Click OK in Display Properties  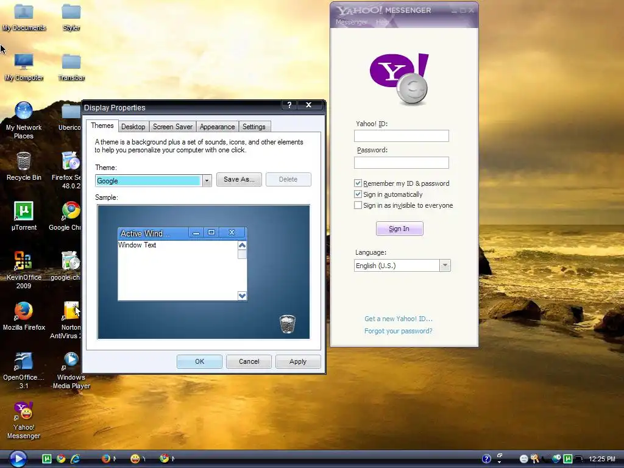tap(199, 361)
